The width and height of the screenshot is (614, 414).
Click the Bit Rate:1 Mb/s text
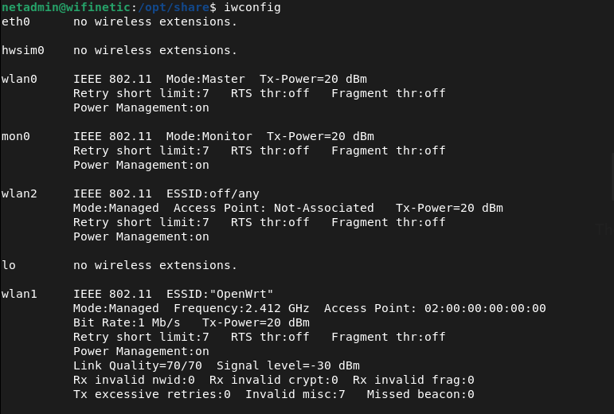127,322
